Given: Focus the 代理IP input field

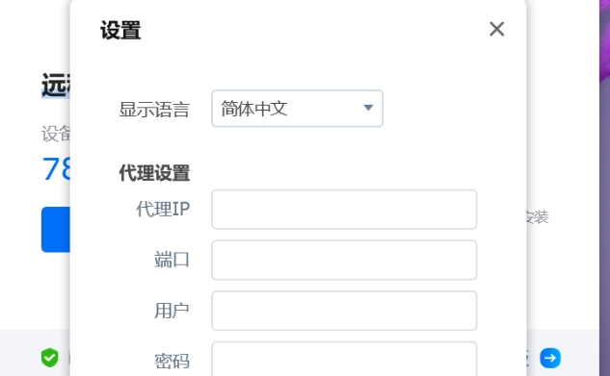Looking at the screenshot, I should (344, 209).
